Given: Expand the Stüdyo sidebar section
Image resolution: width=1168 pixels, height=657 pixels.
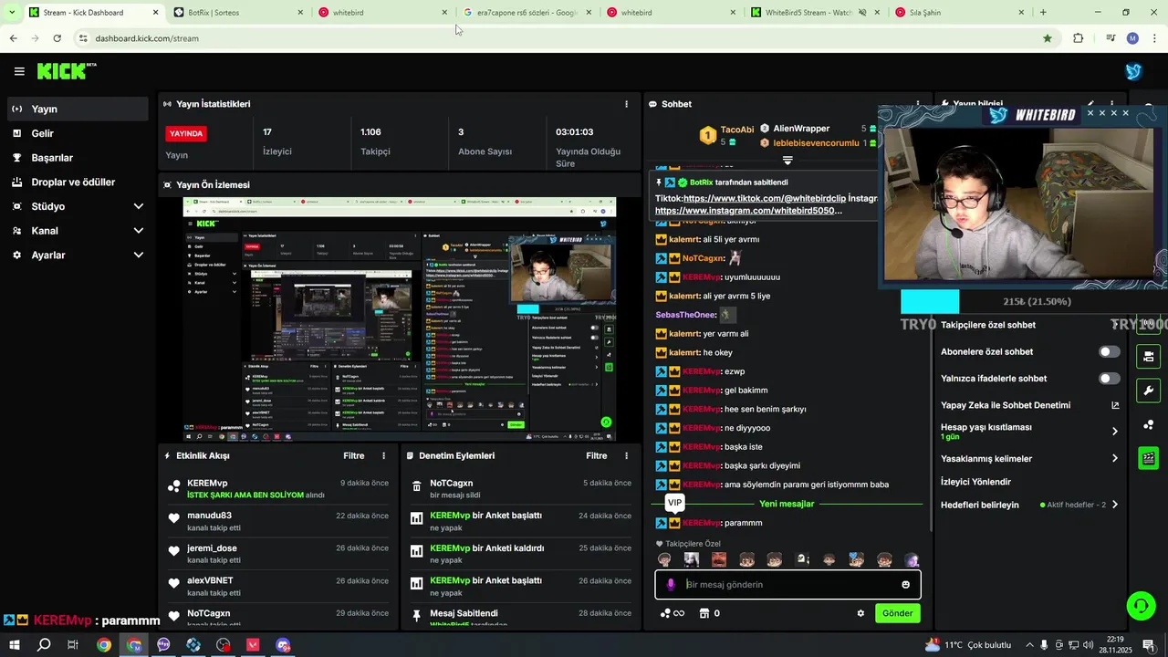Looking at the screenshot, I should 77,206.
